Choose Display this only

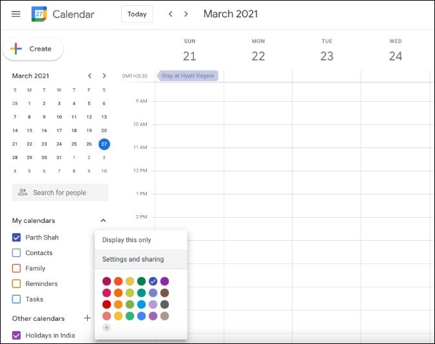tap(141, 240)
